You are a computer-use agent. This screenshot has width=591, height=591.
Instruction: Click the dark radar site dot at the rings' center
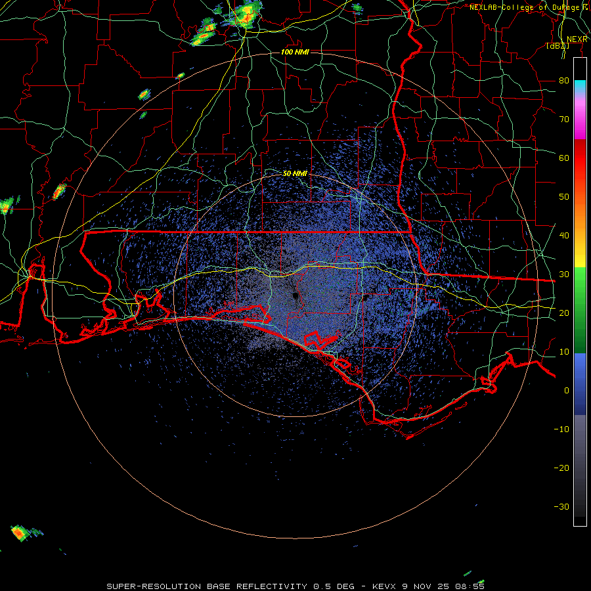coord(296,296)
